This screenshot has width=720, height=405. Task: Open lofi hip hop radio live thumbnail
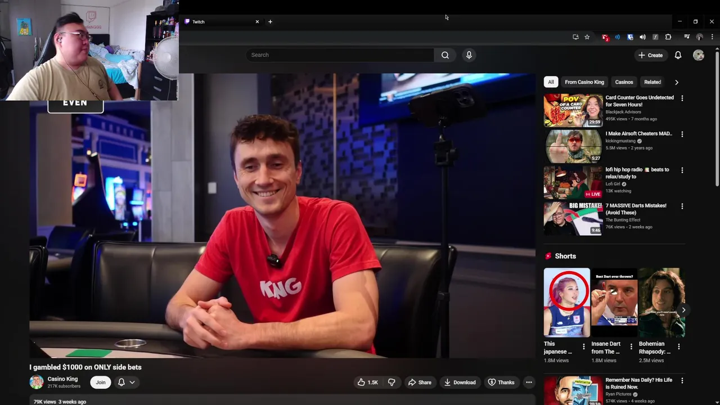(x=573, y=182)
